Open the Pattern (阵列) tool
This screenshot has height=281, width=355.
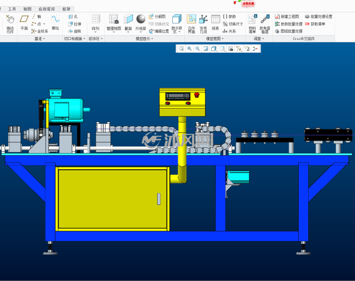(x=95, y=23)
